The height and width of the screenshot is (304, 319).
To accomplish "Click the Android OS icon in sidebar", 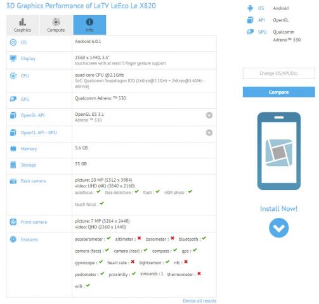I will tap(251, 8).
